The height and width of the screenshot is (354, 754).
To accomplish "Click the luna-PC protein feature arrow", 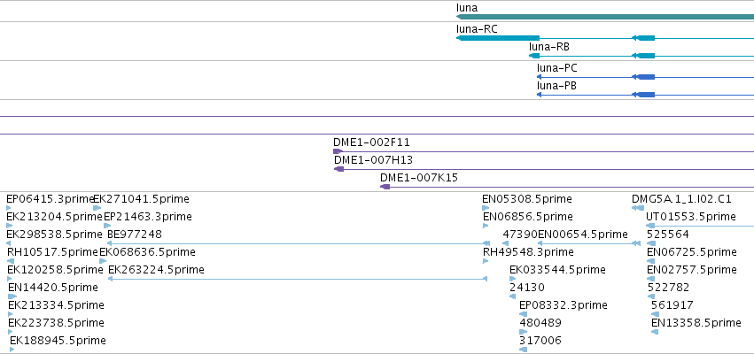I will coord(539,77).
